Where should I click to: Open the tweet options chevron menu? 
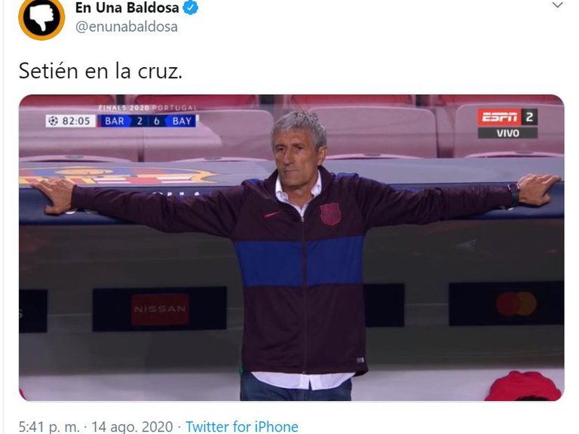[x=558, y=5]
